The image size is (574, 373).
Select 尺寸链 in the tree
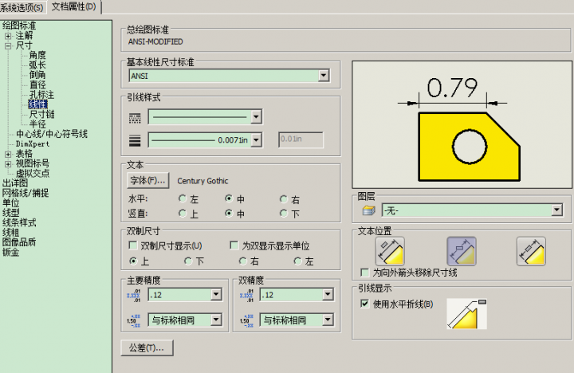click(42, 114)
